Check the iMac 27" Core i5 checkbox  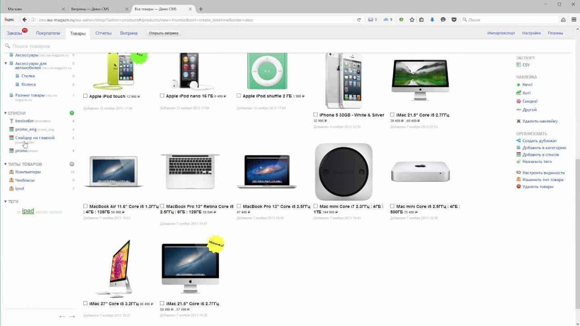point(85,303)
